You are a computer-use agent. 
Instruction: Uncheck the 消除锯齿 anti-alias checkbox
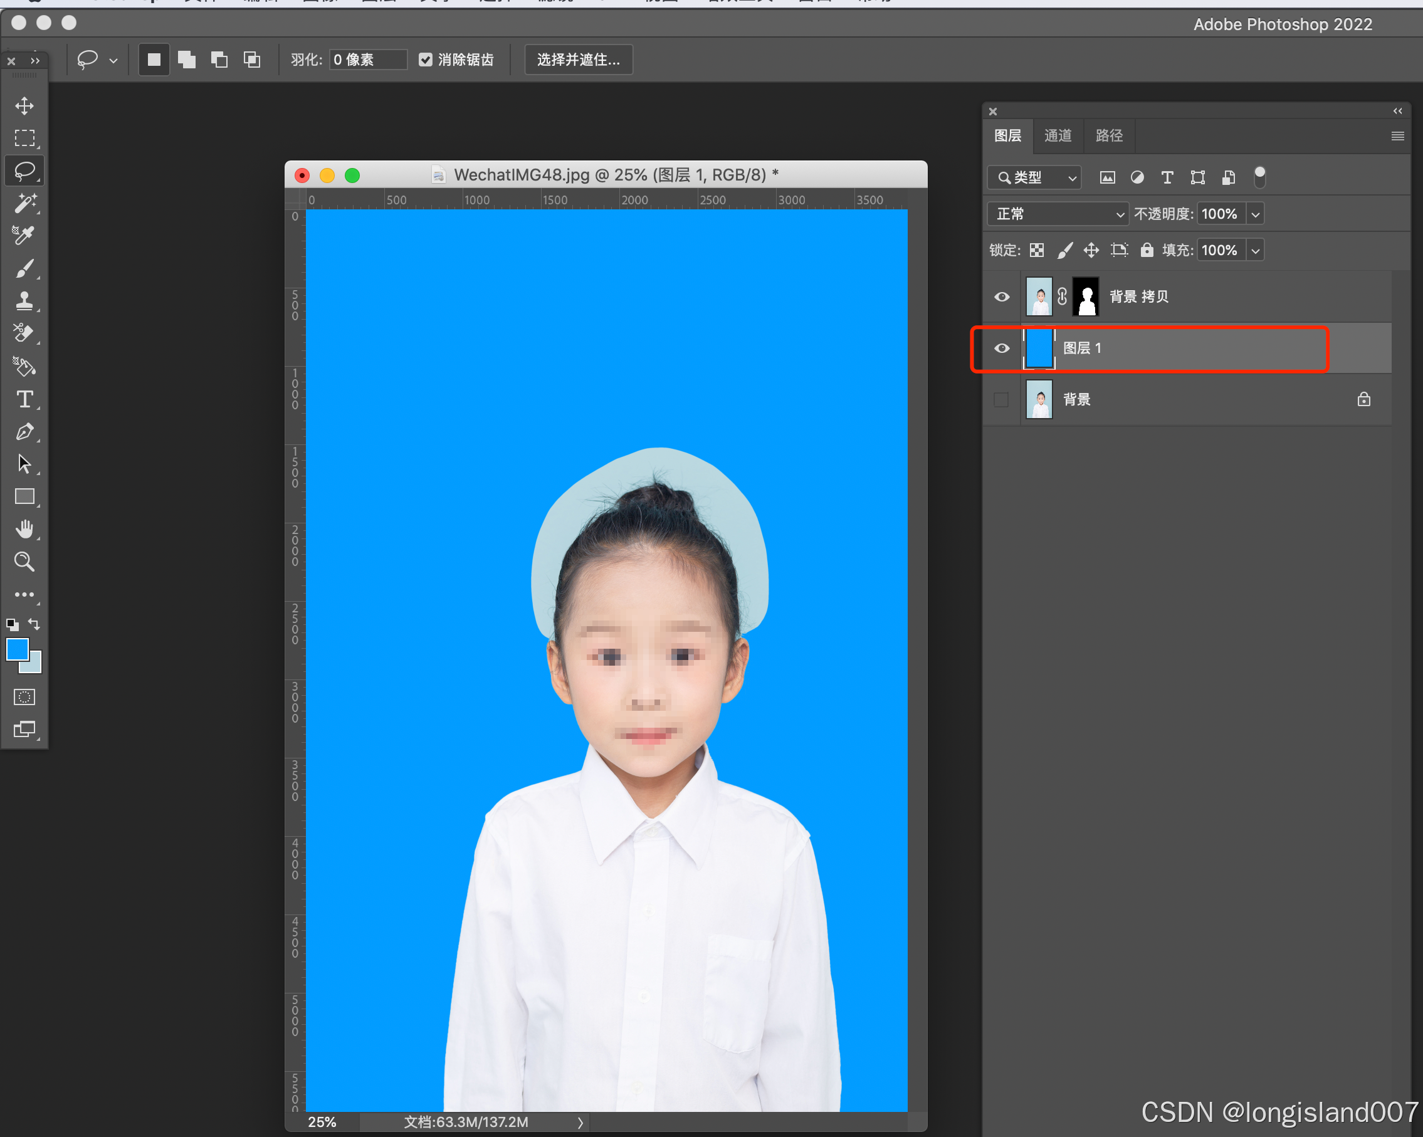coord(426,60)
